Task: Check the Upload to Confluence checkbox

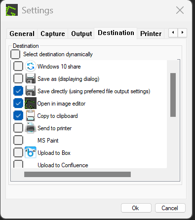Action: tap(18, 164)
